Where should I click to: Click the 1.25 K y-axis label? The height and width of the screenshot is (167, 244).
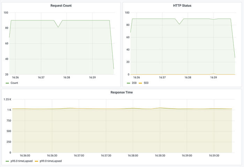pyautogui.click(x=7, y=99)
